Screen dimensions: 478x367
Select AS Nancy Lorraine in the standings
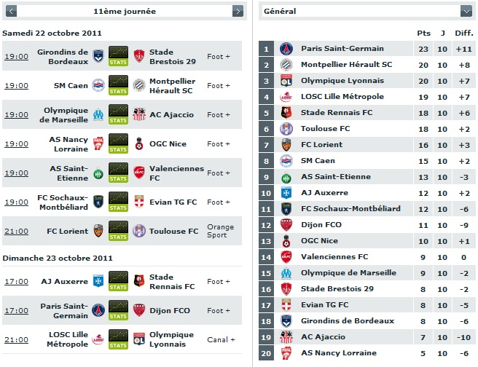(x=339, y=353)
